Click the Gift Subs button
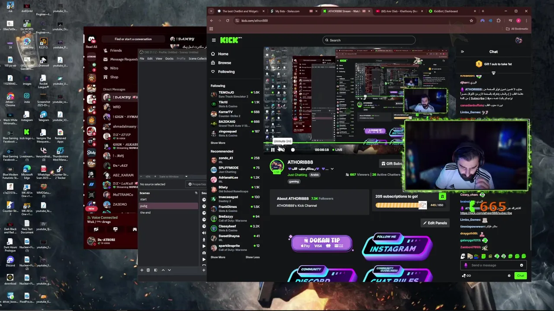 pyautogui.click(x=392, y=164)
